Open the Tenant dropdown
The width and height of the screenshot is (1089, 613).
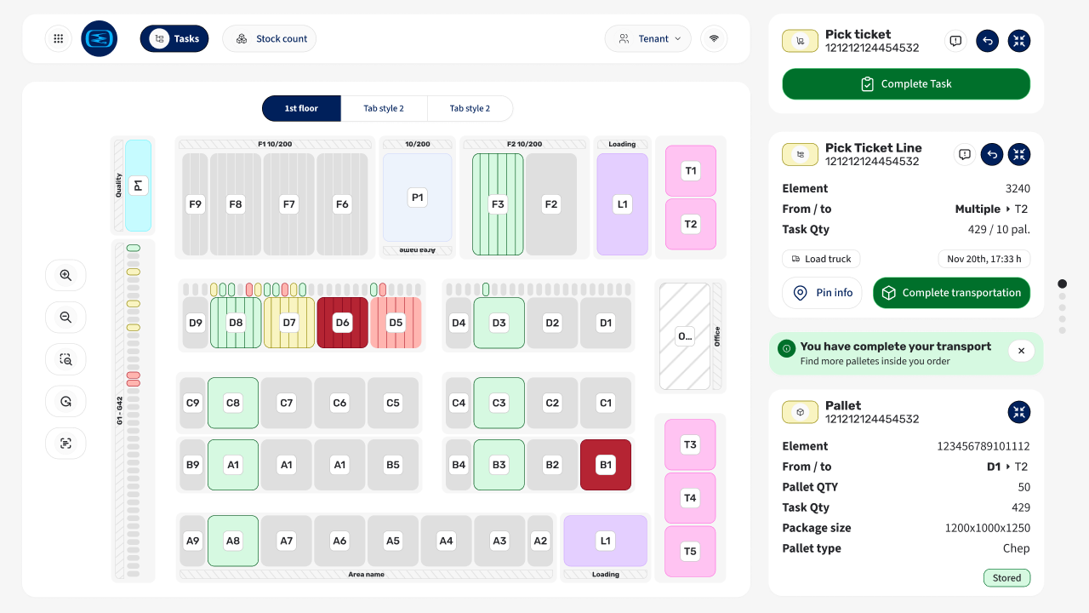[x=648, y=38]
